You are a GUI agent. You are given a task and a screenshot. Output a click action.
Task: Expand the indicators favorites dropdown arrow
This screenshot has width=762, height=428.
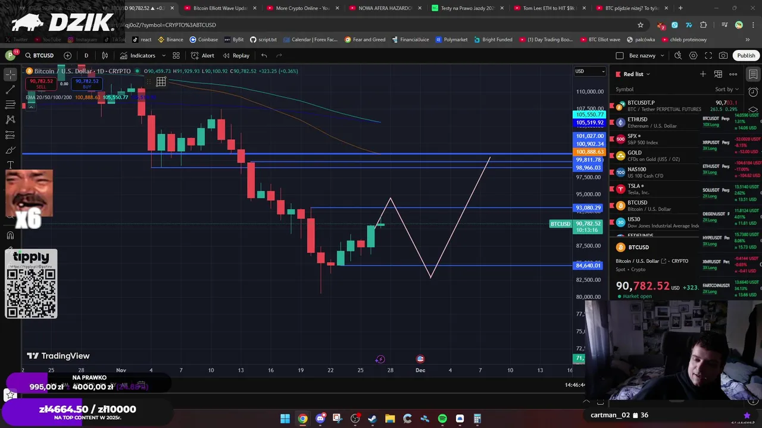[164, 55]
